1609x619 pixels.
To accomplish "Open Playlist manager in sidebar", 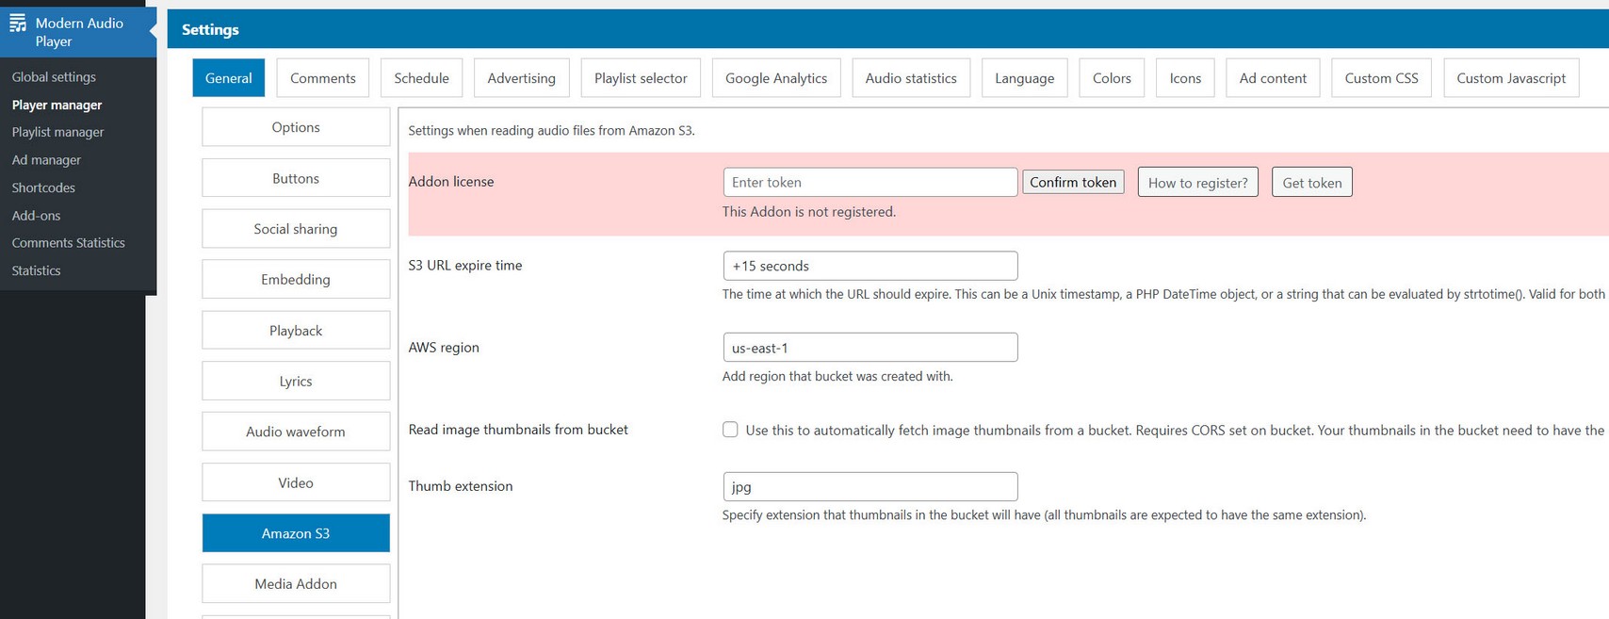I will click(x=57, y=132).
